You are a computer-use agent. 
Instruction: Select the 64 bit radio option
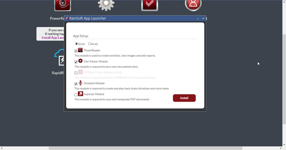click(89, 44)
